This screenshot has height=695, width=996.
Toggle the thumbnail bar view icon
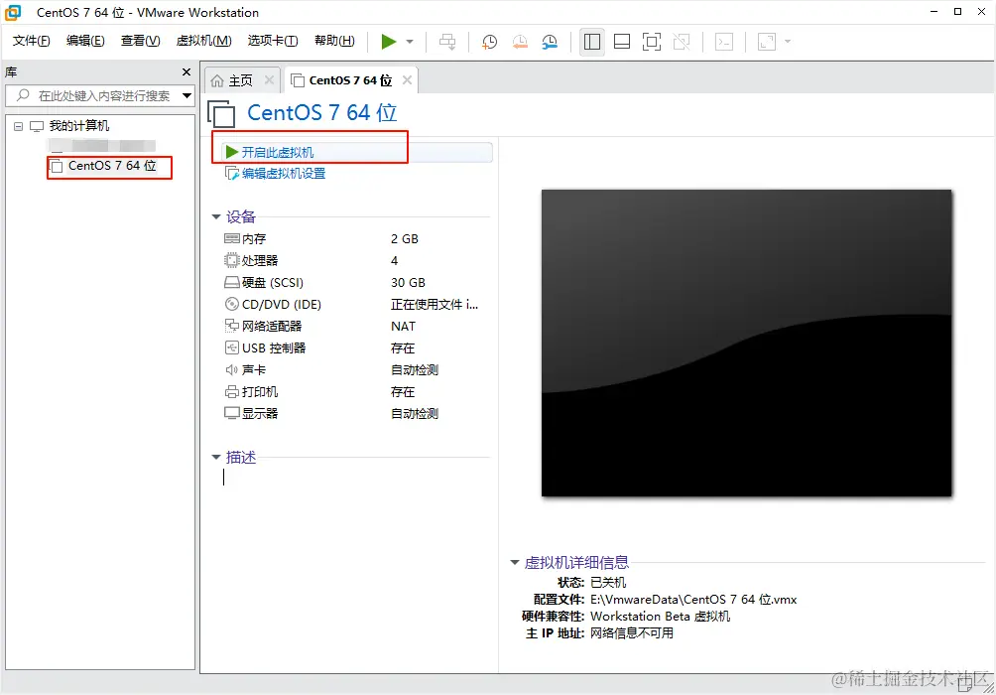click(x=622, y=42)
